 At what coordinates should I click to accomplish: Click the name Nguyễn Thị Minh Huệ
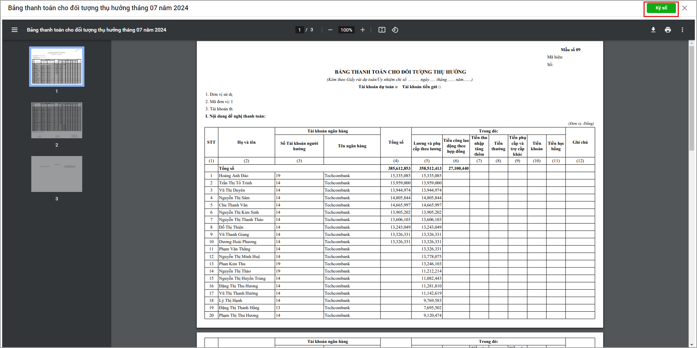239,257
